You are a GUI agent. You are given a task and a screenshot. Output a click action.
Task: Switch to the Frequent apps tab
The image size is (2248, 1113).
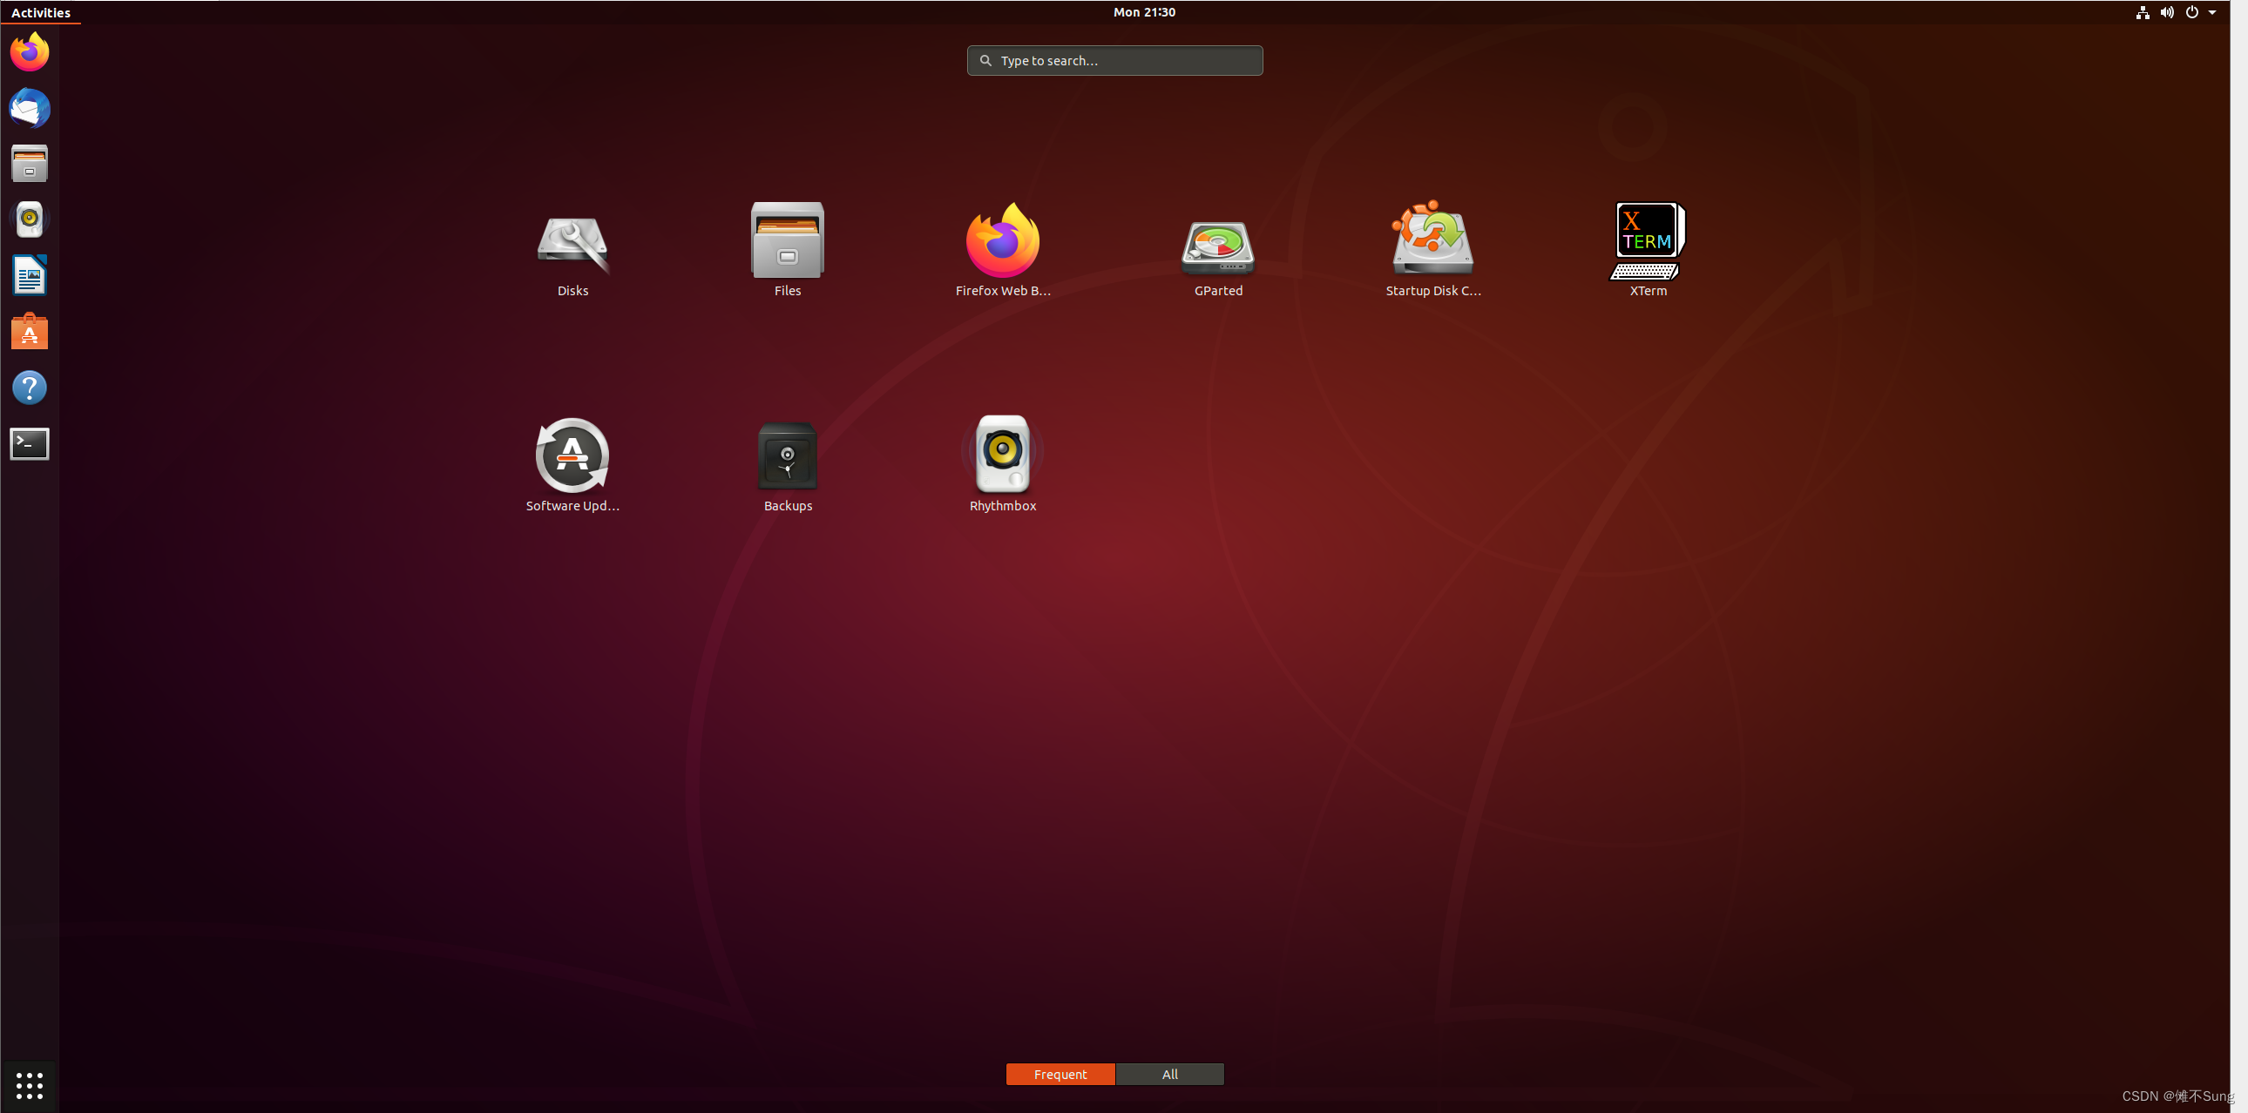[x=1060, y=1074]
